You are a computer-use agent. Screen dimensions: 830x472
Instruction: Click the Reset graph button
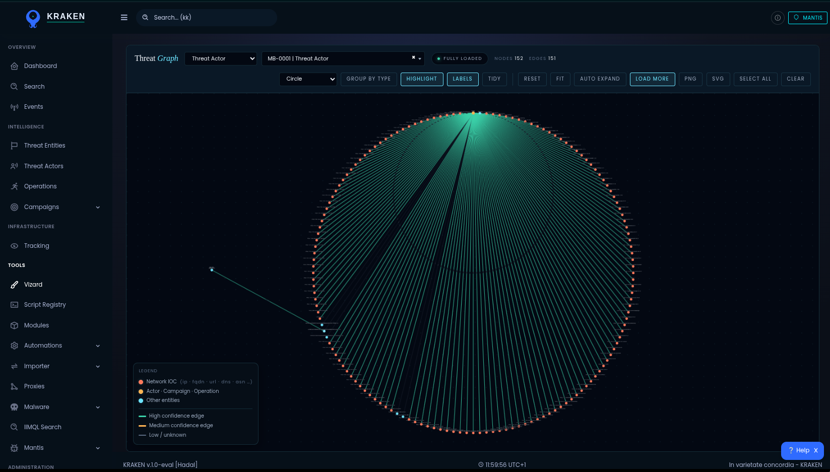(x=532, y=79)
